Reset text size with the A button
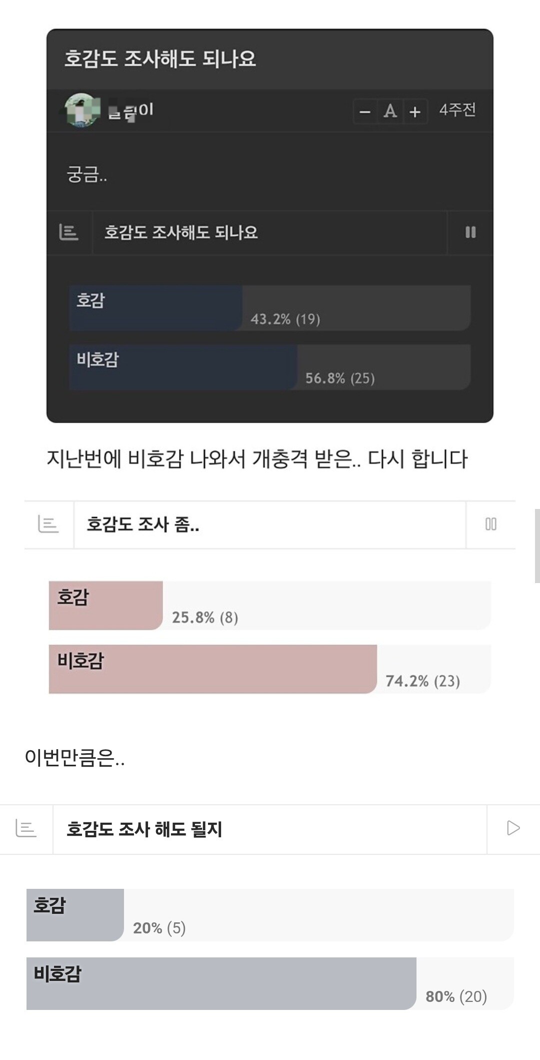Image resolution: width=540 pixels, height=1060 pixels. (x=390, y=111)
